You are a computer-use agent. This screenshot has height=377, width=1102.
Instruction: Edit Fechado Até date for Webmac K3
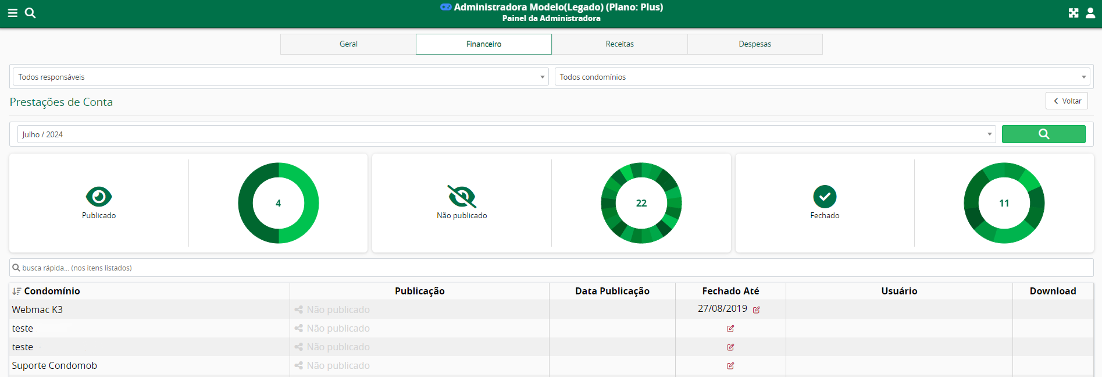pos(757,310)
